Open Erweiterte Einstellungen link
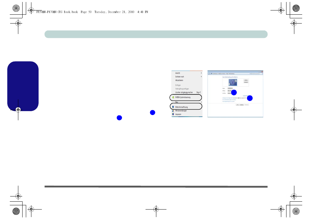312x220 pixels. [x=246, y=96]
